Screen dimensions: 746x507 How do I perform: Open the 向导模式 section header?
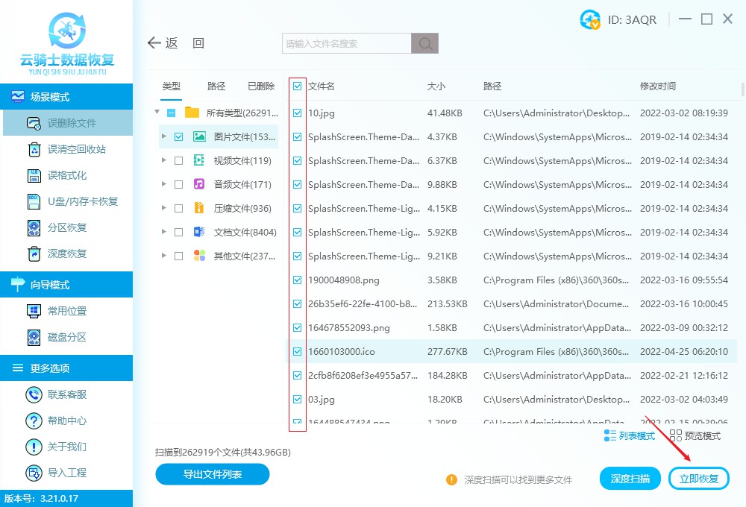pyautogui.click(x=66, y=284)
